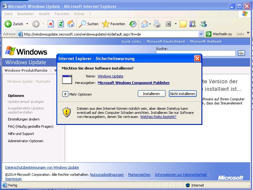Open the Welches Risiko besteht? link
This screenshot has width=253, height=190.
point(158,117)
